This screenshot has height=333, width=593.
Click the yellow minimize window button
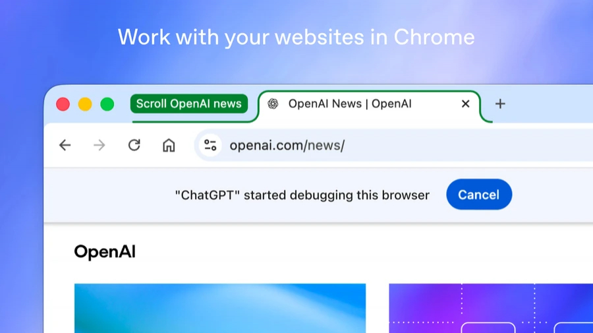[x=85, y=104]
